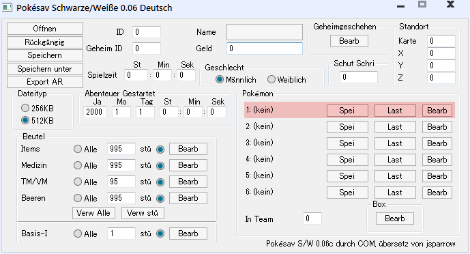Click the In Team count field

pos(312,218)
